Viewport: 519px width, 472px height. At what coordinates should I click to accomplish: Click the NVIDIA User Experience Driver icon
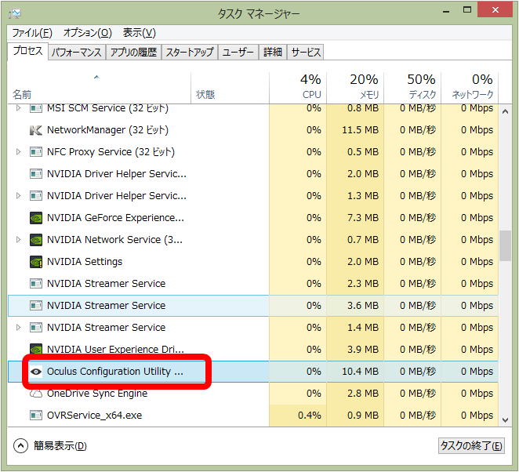pyautogui.click(x=36, y=349)
